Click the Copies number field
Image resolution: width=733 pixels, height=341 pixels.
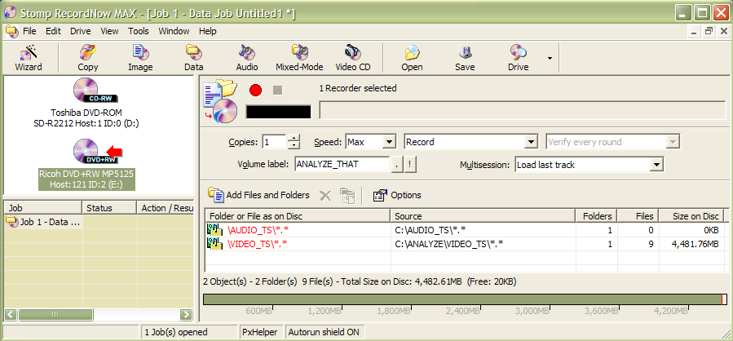coord(273,142)
